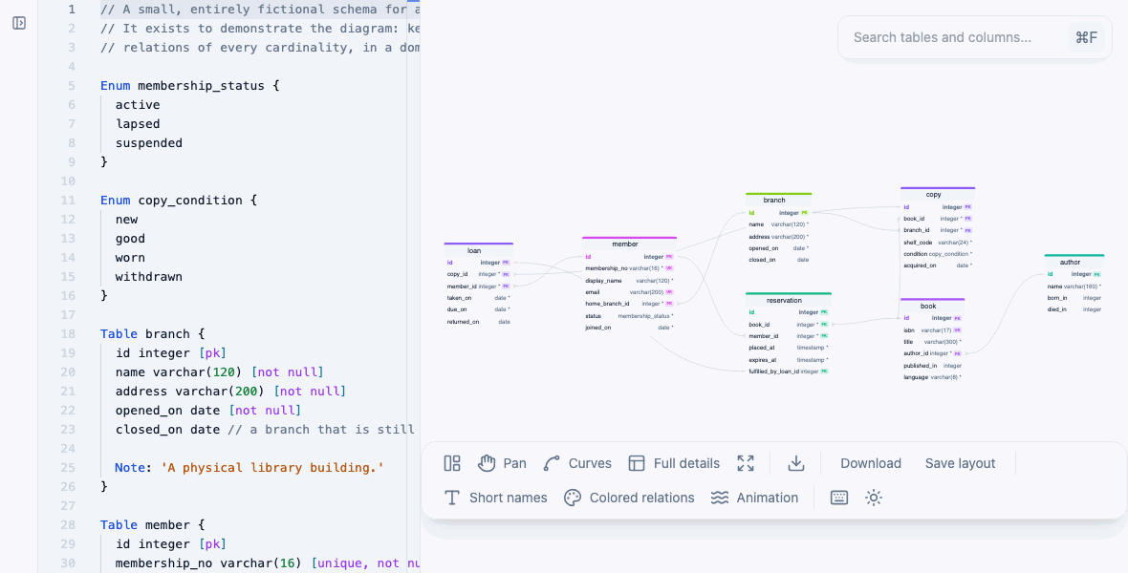The height and width of the screenshot is (573, 1128).
Task: Click 'Table member {' code line
Action: point(153,525)
